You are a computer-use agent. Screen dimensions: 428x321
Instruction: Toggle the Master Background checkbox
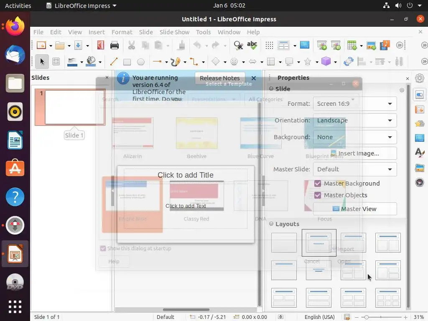tap(318, 183)
